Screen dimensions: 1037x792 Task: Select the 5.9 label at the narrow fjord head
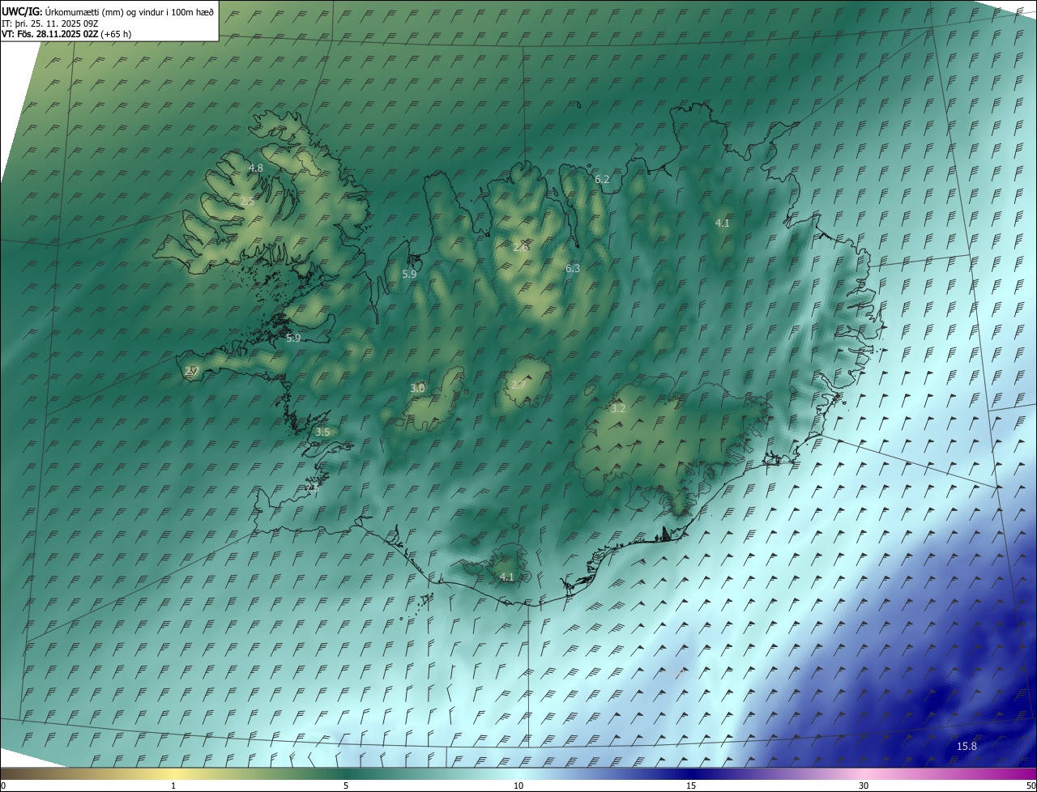(409, 275)
